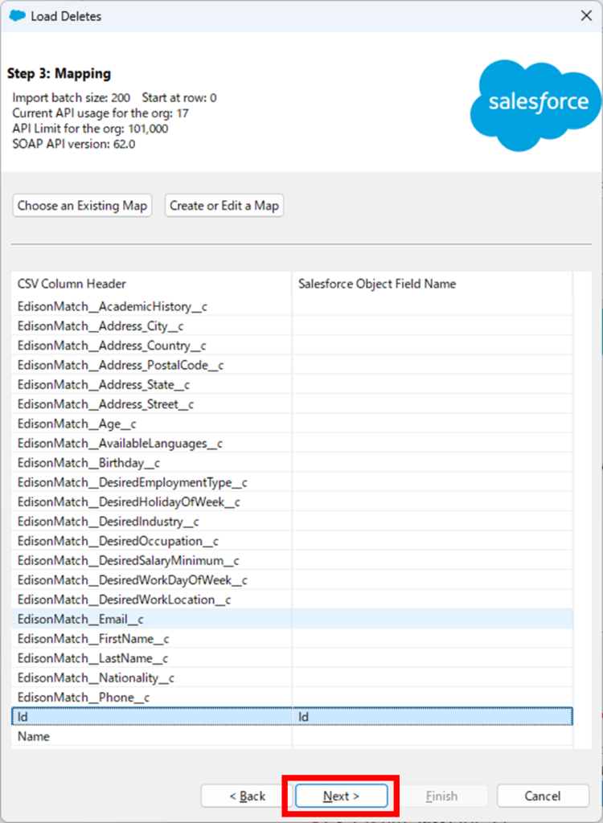Close the Load Deletes dialog
Viewport: 603px width, 823px height.
tap(585, 16)
